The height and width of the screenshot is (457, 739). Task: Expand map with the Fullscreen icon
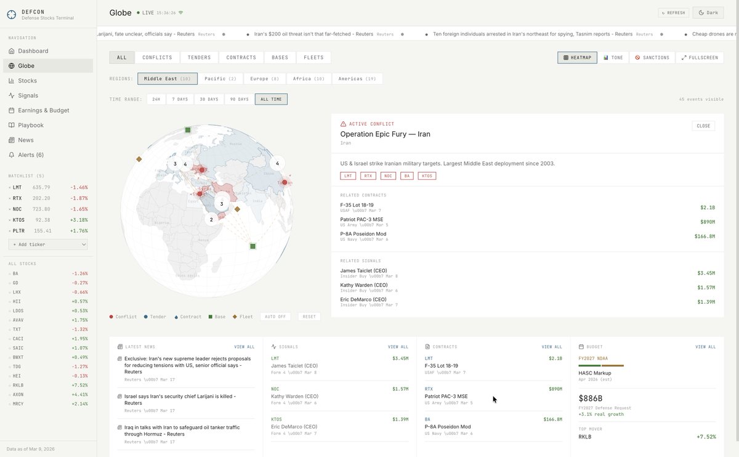pos(684,57)
